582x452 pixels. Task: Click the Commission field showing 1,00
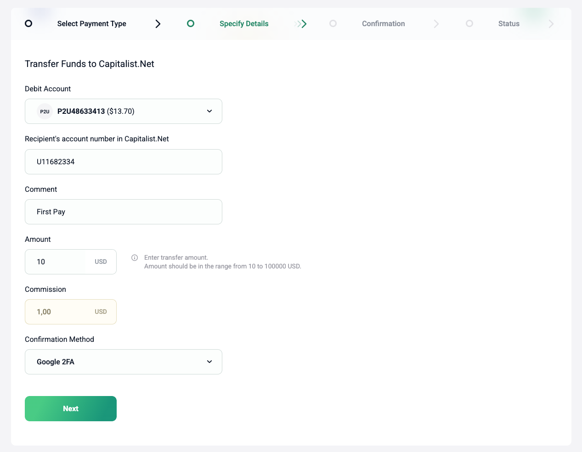(x=71, y=312)
